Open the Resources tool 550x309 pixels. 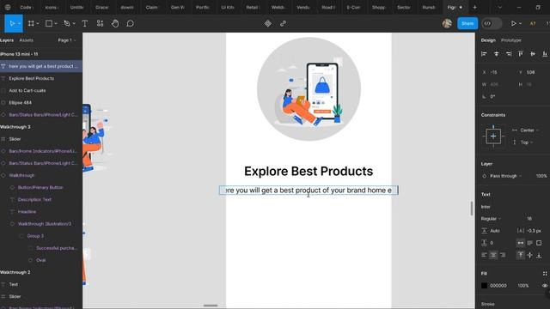pos(100,23)
